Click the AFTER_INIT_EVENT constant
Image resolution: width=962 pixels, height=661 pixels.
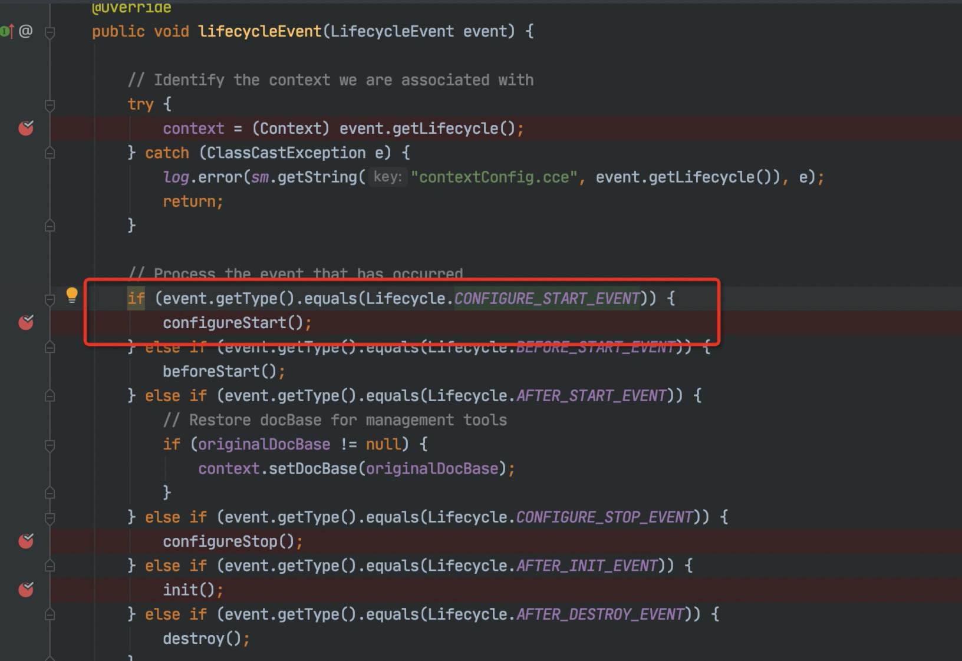pyautogui.click(x=587, y=566)
